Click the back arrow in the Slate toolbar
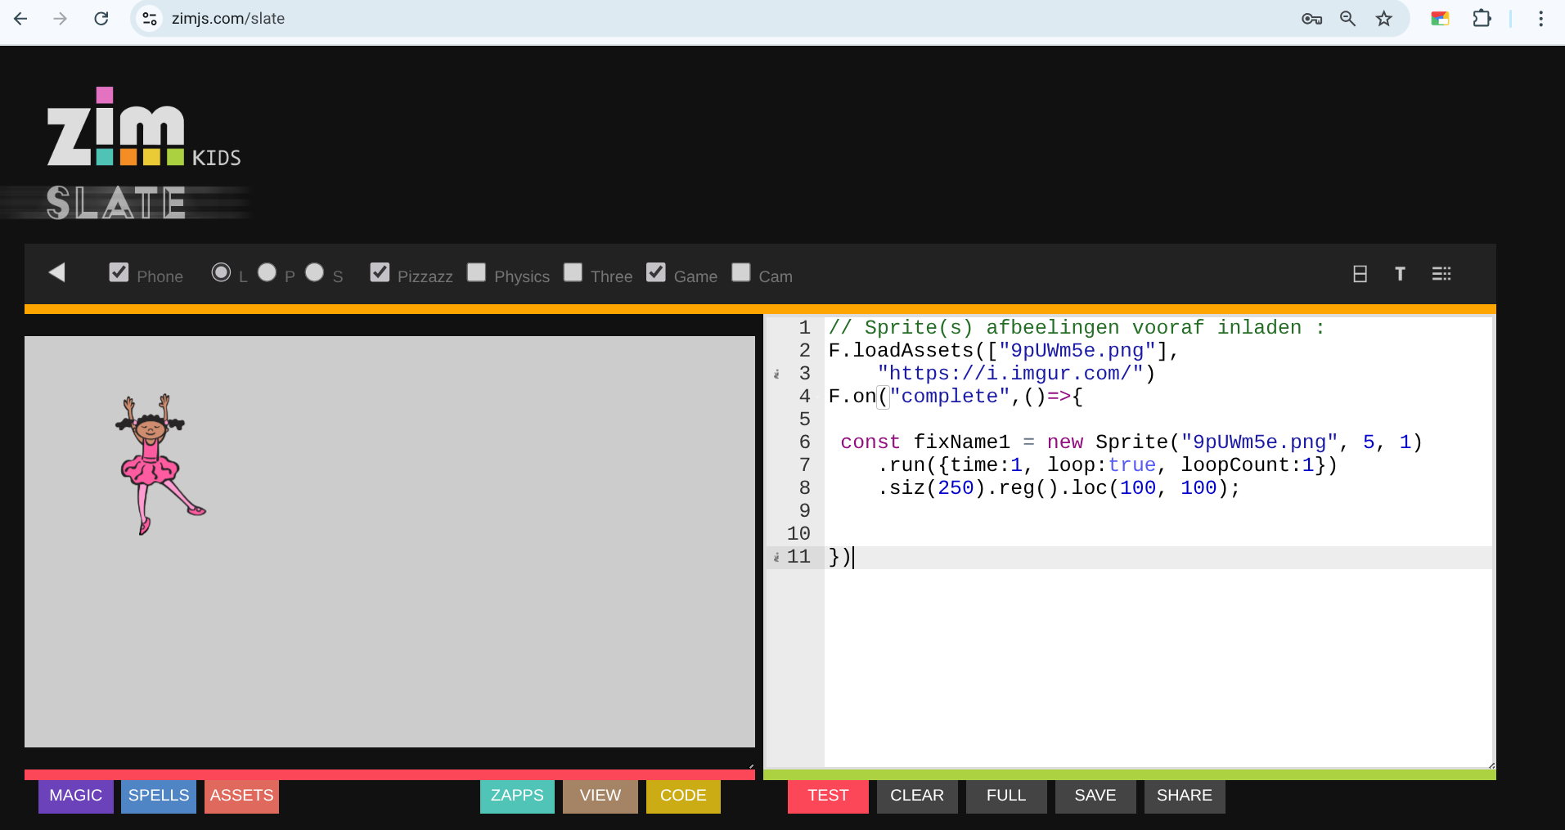 click(x=56, y=273)
